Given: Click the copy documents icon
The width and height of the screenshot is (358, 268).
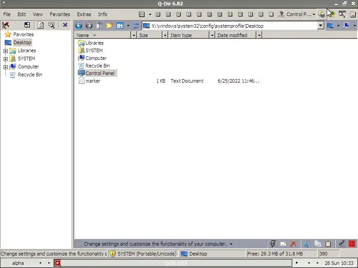Looking at the screenshot, I should pyautogui.click(x=318, y=244).
